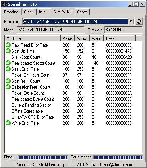Click raw value 00000000086A
147x168 pixels.
click(119, 93)
